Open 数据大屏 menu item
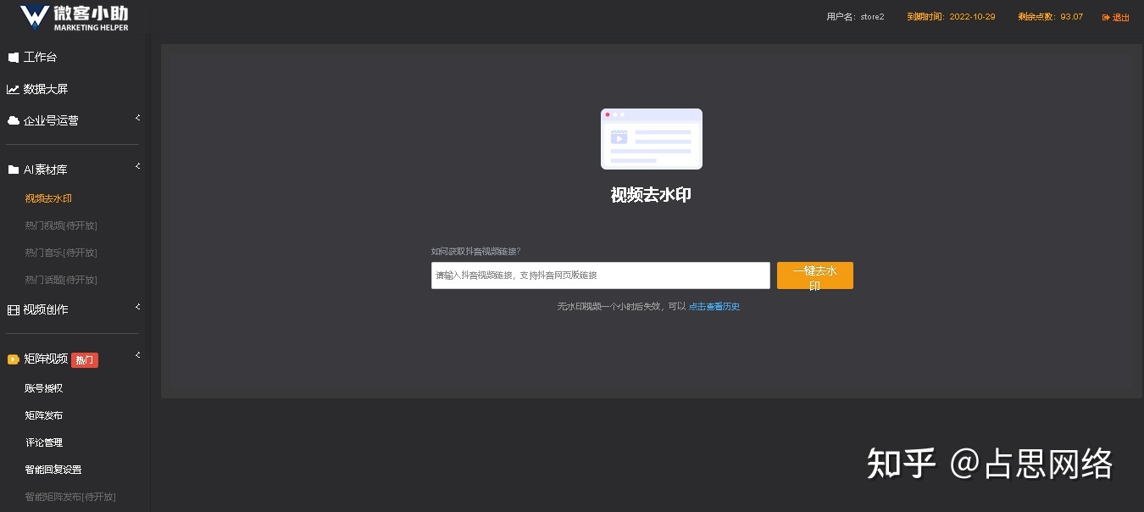1144x512 pixels. coord(46,89)
